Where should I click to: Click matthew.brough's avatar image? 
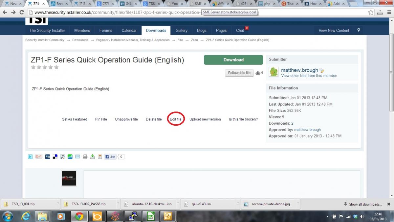[x=274, y=72]
